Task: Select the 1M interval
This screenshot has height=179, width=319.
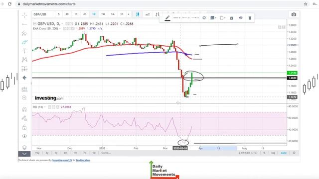Action: pos(113,14)
